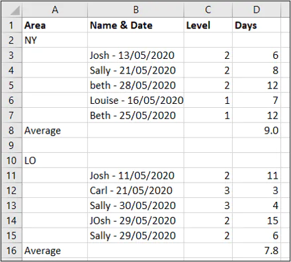Click the Days header cell
The image size is (291, 262).
tap(257, 25)
